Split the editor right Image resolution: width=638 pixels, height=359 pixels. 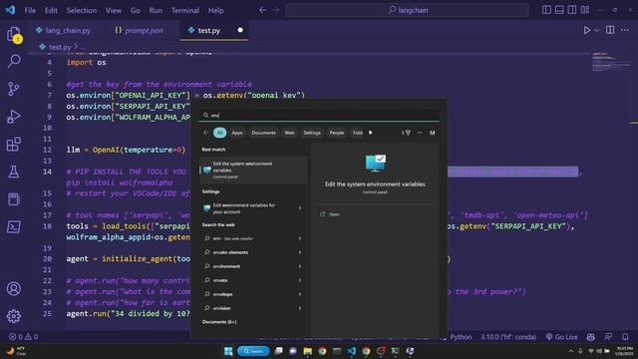(x=610, y=30)
